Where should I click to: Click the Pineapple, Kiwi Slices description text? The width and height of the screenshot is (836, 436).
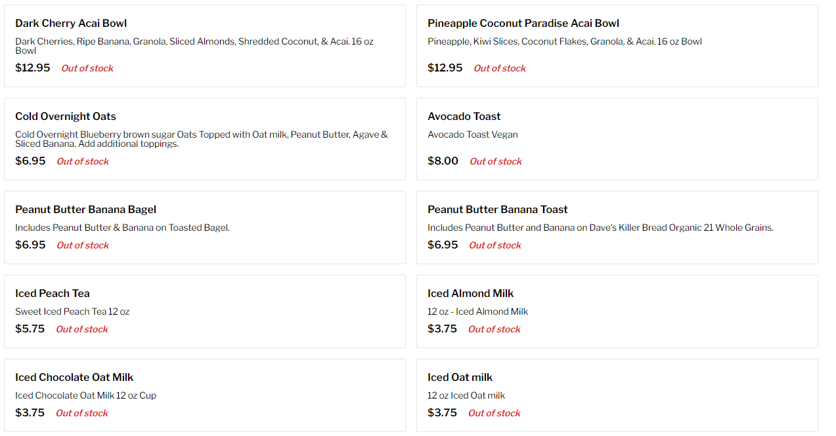[x=564, y=42]
